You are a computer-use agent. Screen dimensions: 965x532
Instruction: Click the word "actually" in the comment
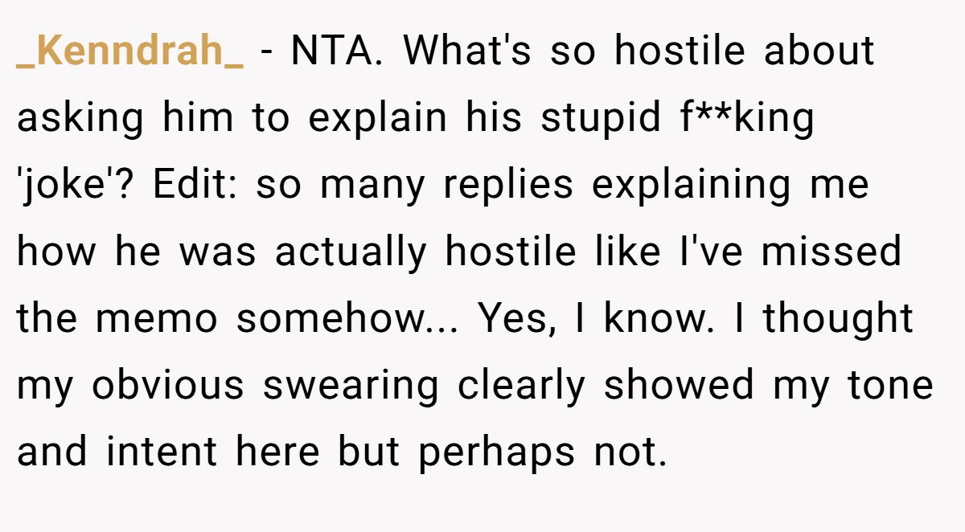pyautogui.click(x=350, y=252)
